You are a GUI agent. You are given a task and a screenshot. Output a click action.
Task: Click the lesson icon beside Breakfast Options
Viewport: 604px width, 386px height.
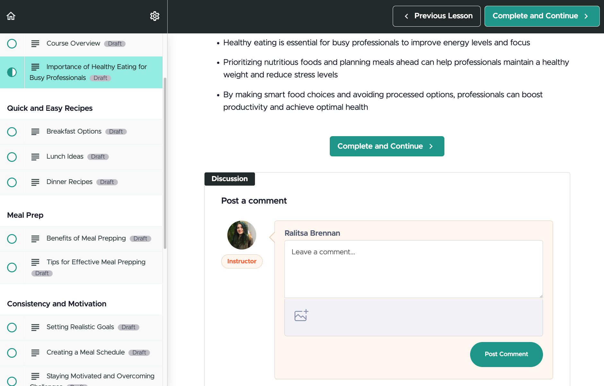coord(35,132)
